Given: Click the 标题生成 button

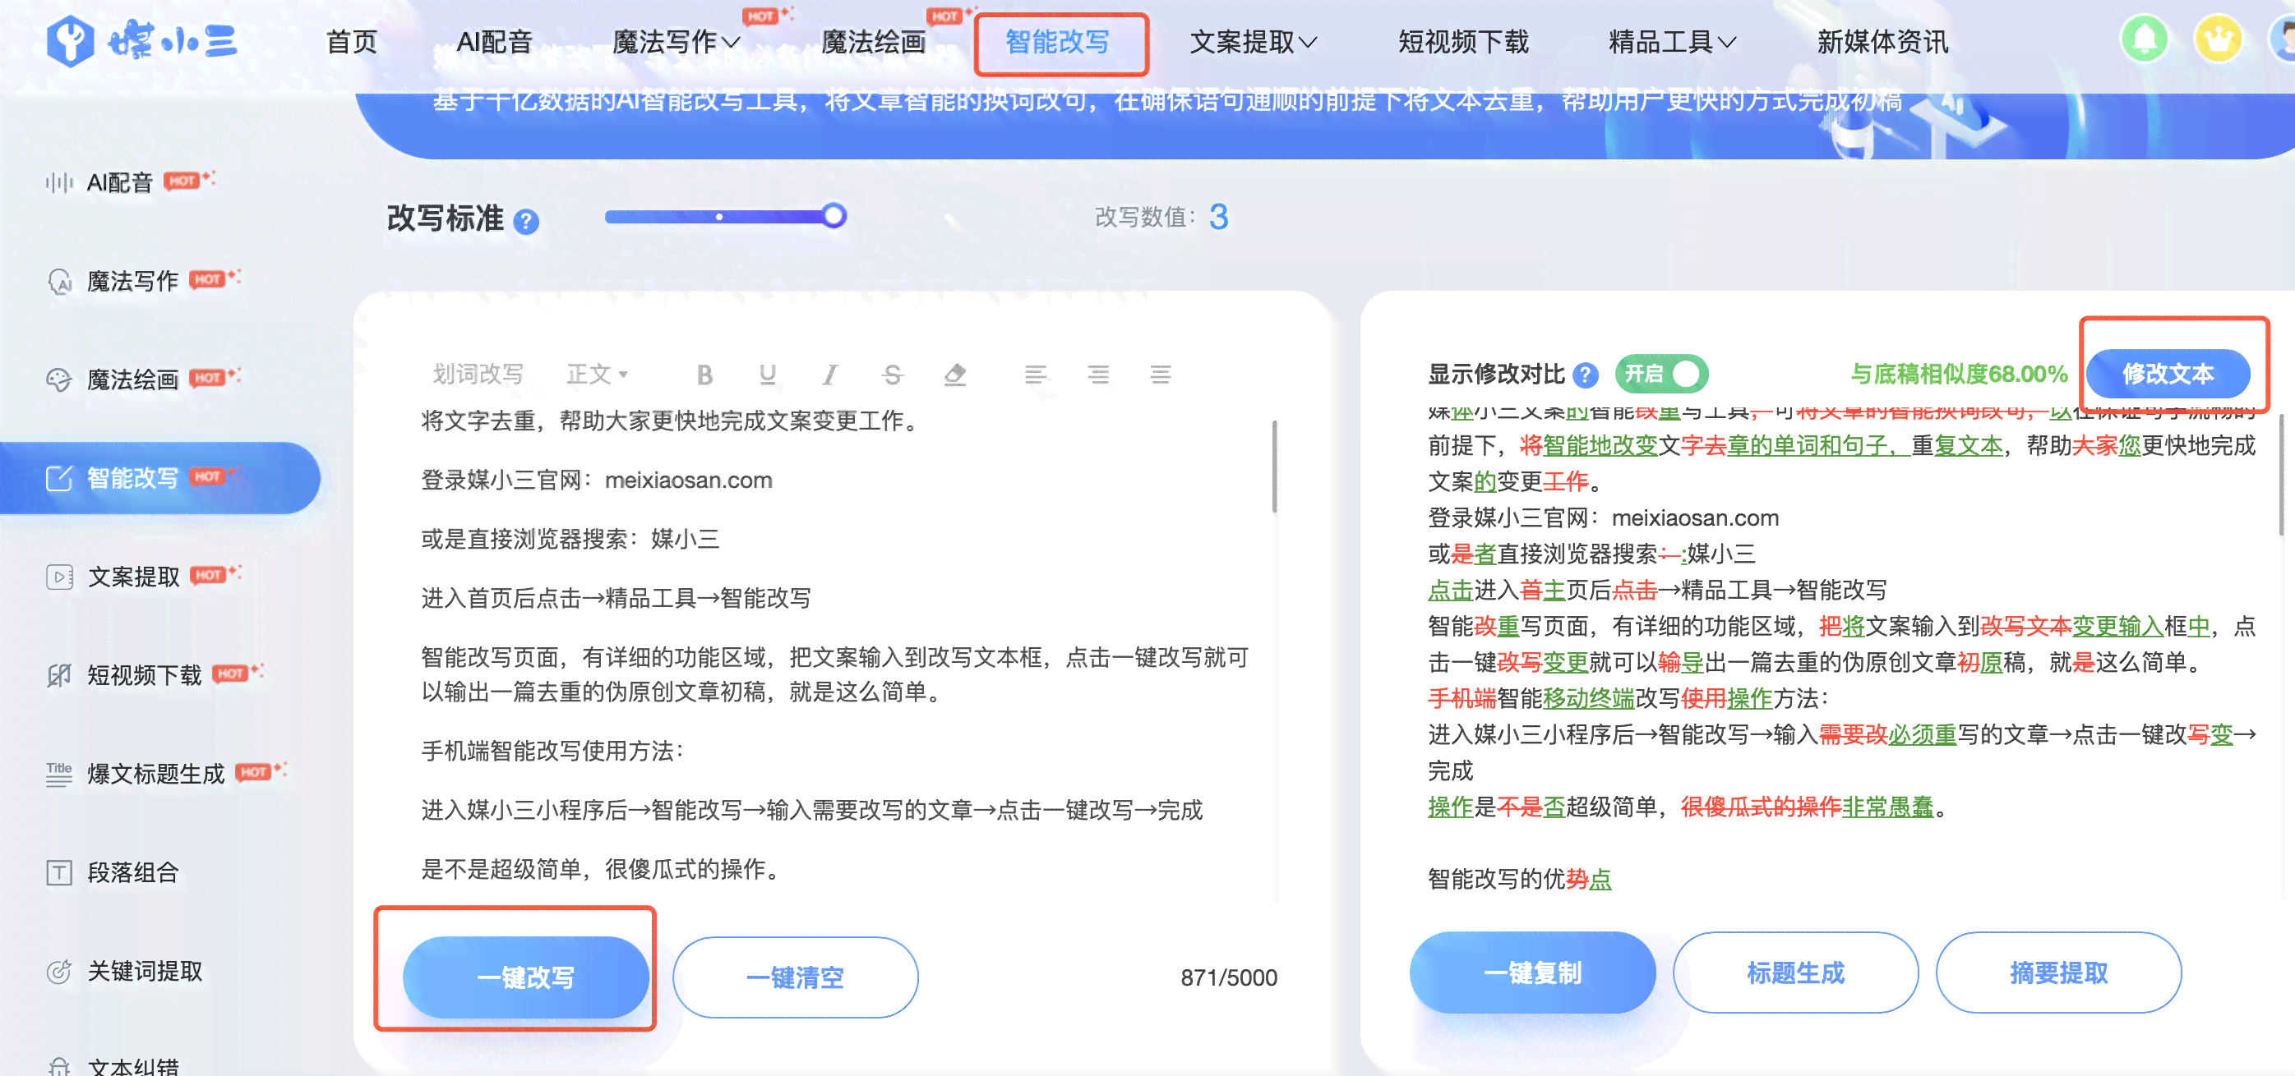Looking at the screenshot, I should tap(1795, 973).
